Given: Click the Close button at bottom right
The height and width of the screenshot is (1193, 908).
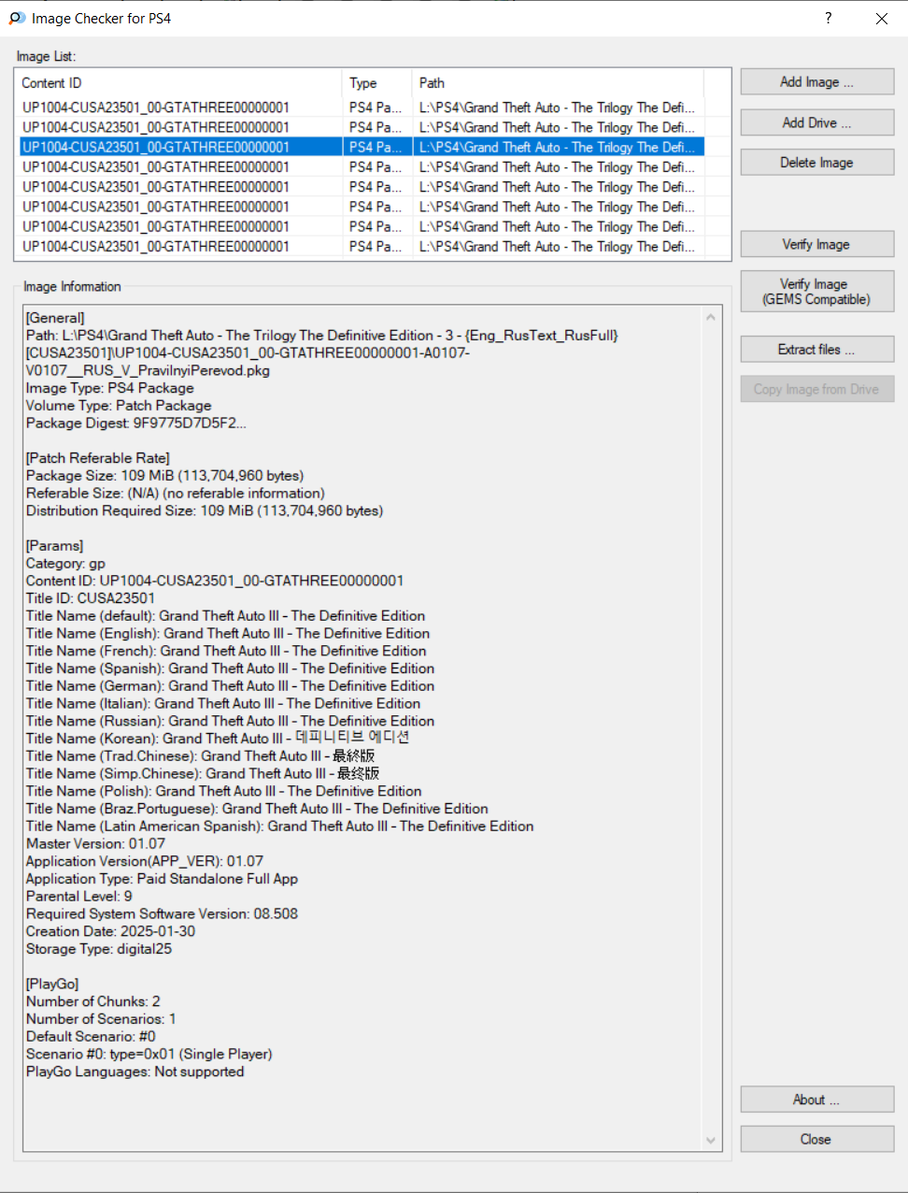Looking at the screenshot, I should click(x=817, y=1139).
